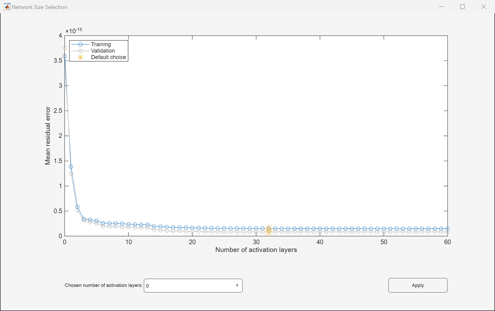
Task: Select Validation data point at 0 activation layers
Action: coord(65,48)
